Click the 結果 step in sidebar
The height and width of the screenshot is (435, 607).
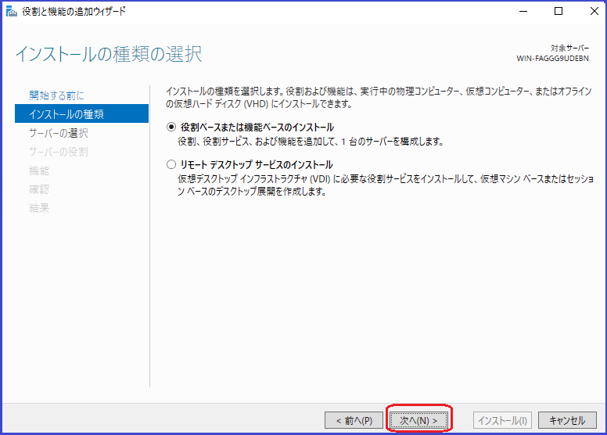click(39, 208)
